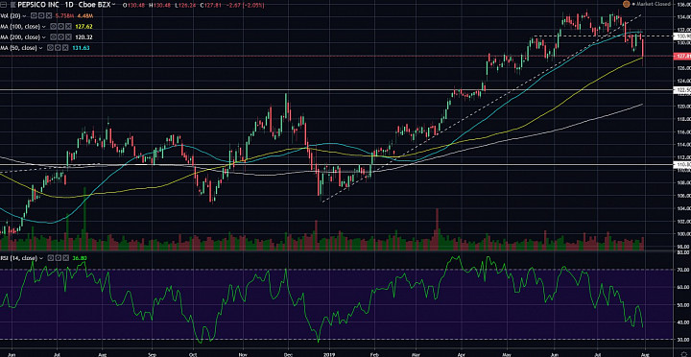Image resolution: width=691 pixels, height=357 pixels.
Task: Expand the MA (100, close) dropdown arrow
Action: tap(43, 27)
